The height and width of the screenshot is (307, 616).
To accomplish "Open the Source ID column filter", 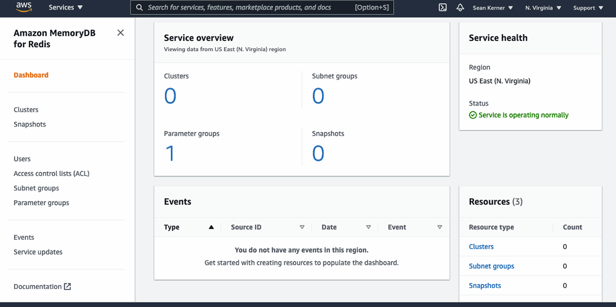I will [x=302, y=227].
